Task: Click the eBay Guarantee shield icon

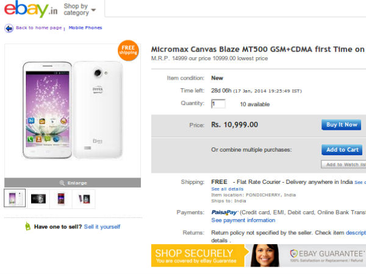Action: tap(294, 254)
